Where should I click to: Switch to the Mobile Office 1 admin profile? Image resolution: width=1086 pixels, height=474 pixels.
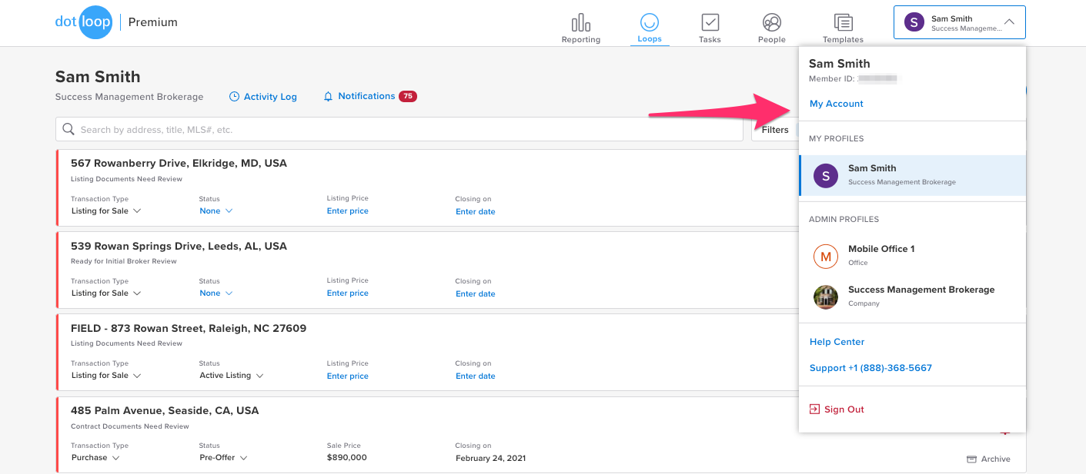click(881, 255)
